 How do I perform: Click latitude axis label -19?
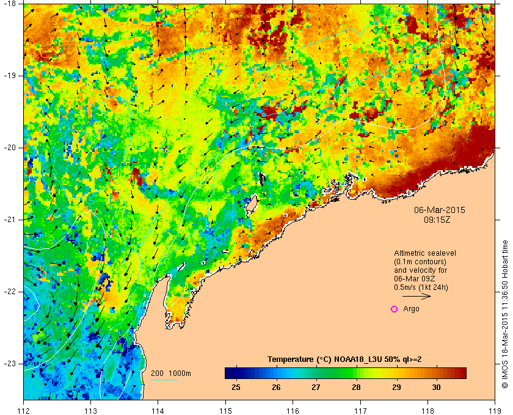pyautogui.click(x=9, y=76)
